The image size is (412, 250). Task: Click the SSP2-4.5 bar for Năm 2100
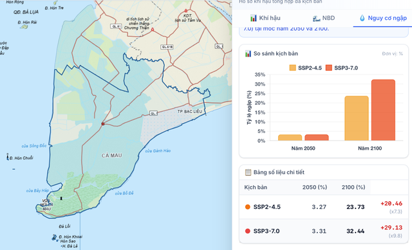coord(357,118)
